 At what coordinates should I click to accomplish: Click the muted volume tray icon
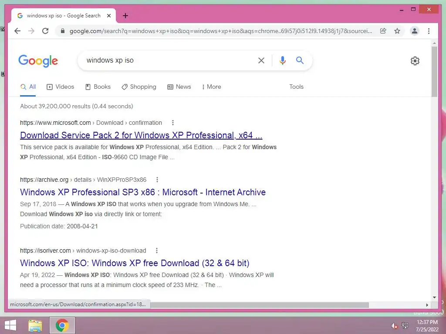394,326
